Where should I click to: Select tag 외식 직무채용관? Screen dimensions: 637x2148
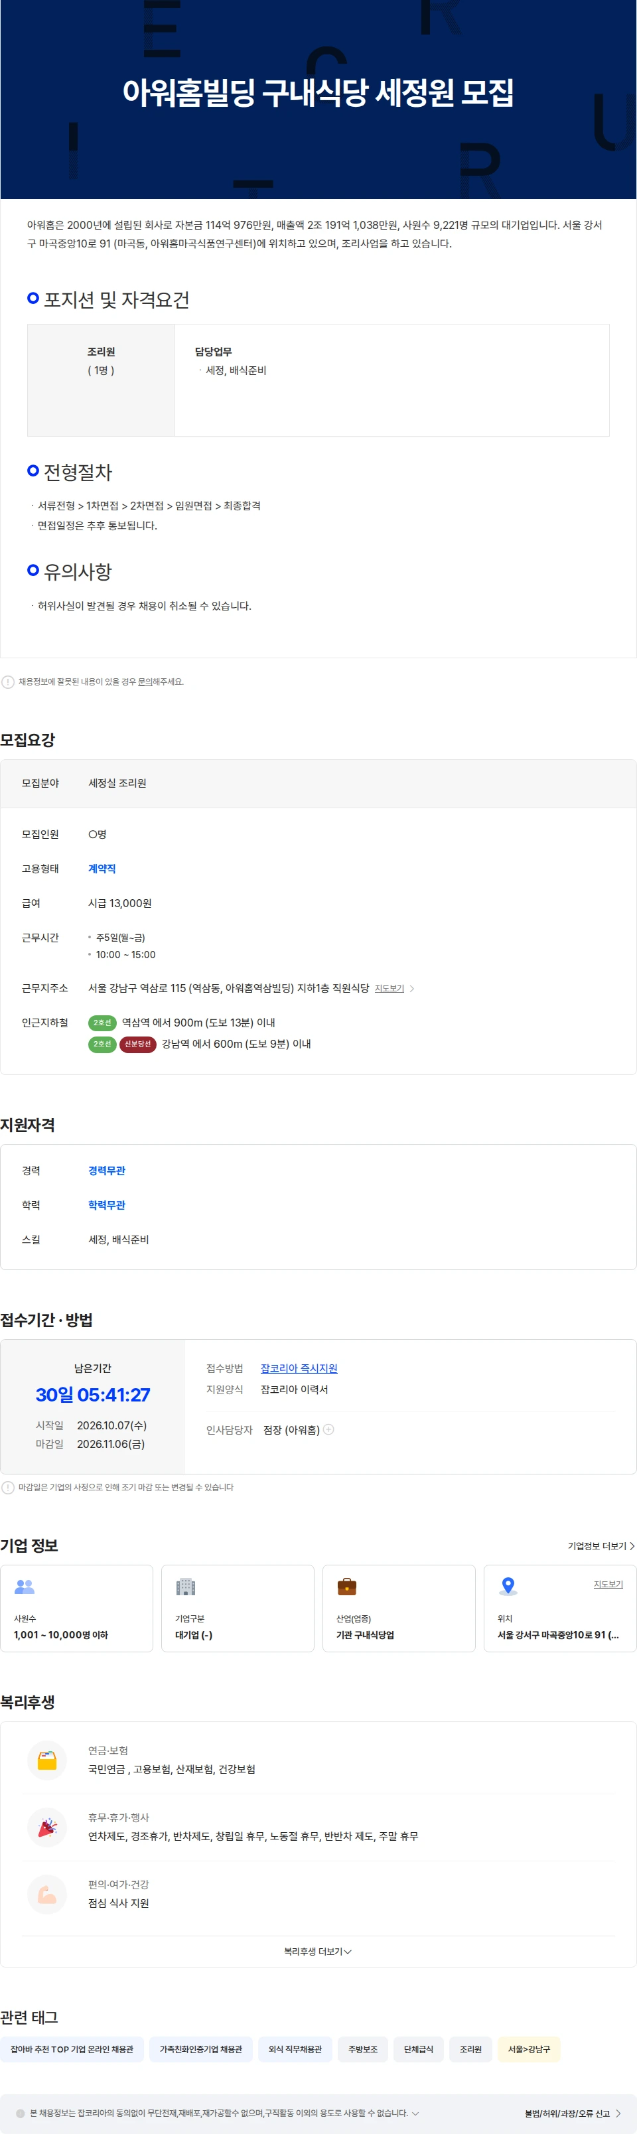point(295,2048)
